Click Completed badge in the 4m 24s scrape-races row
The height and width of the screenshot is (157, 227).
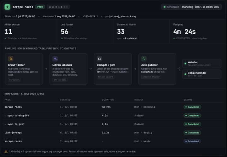[192, 107]
